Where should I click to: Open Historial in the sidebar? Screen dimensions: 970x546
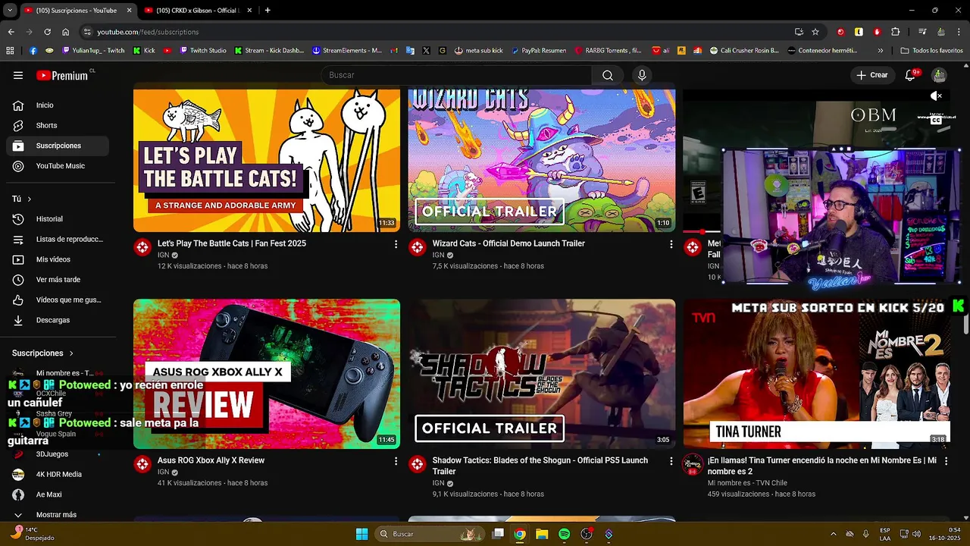[58, 219]
